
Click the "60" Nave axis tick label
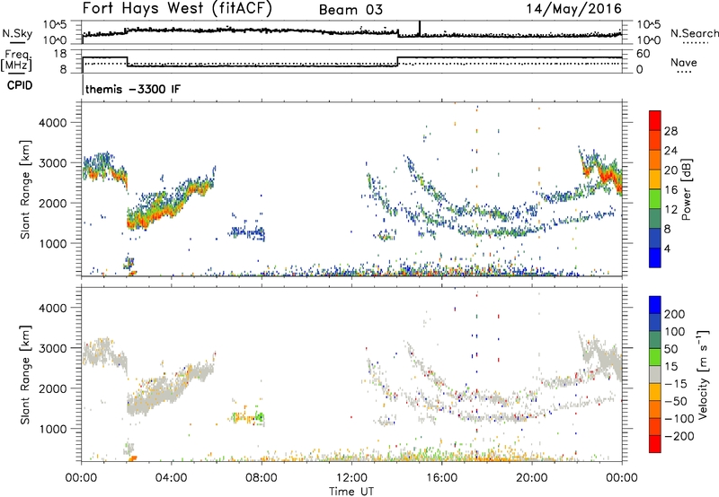point(644,54)
